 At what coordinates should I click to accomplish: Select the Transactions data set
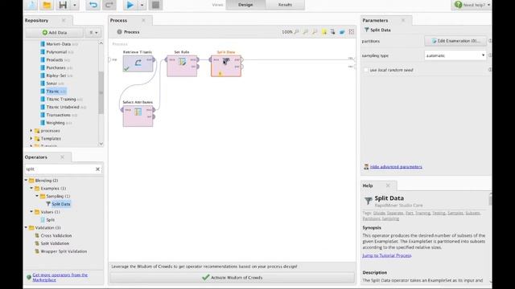click(x=58, y=115)
